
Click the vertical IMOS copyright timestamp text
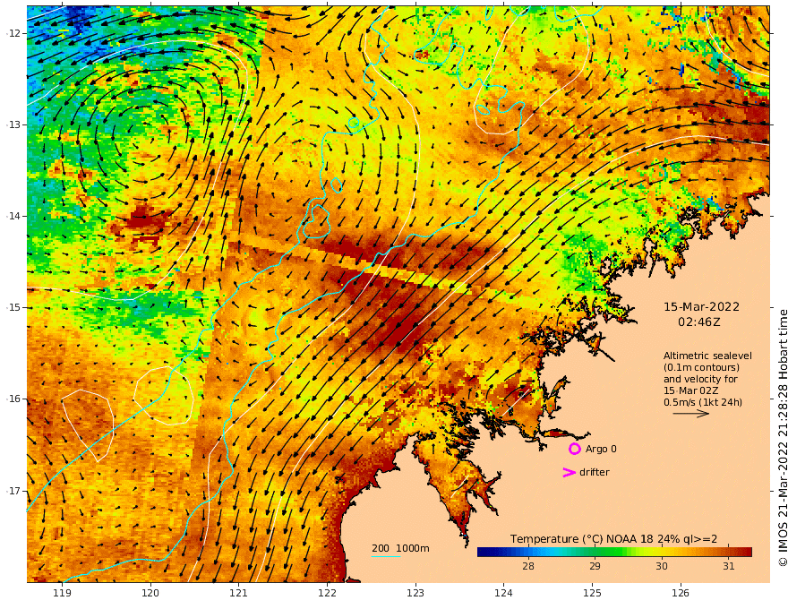click(782, 438)
